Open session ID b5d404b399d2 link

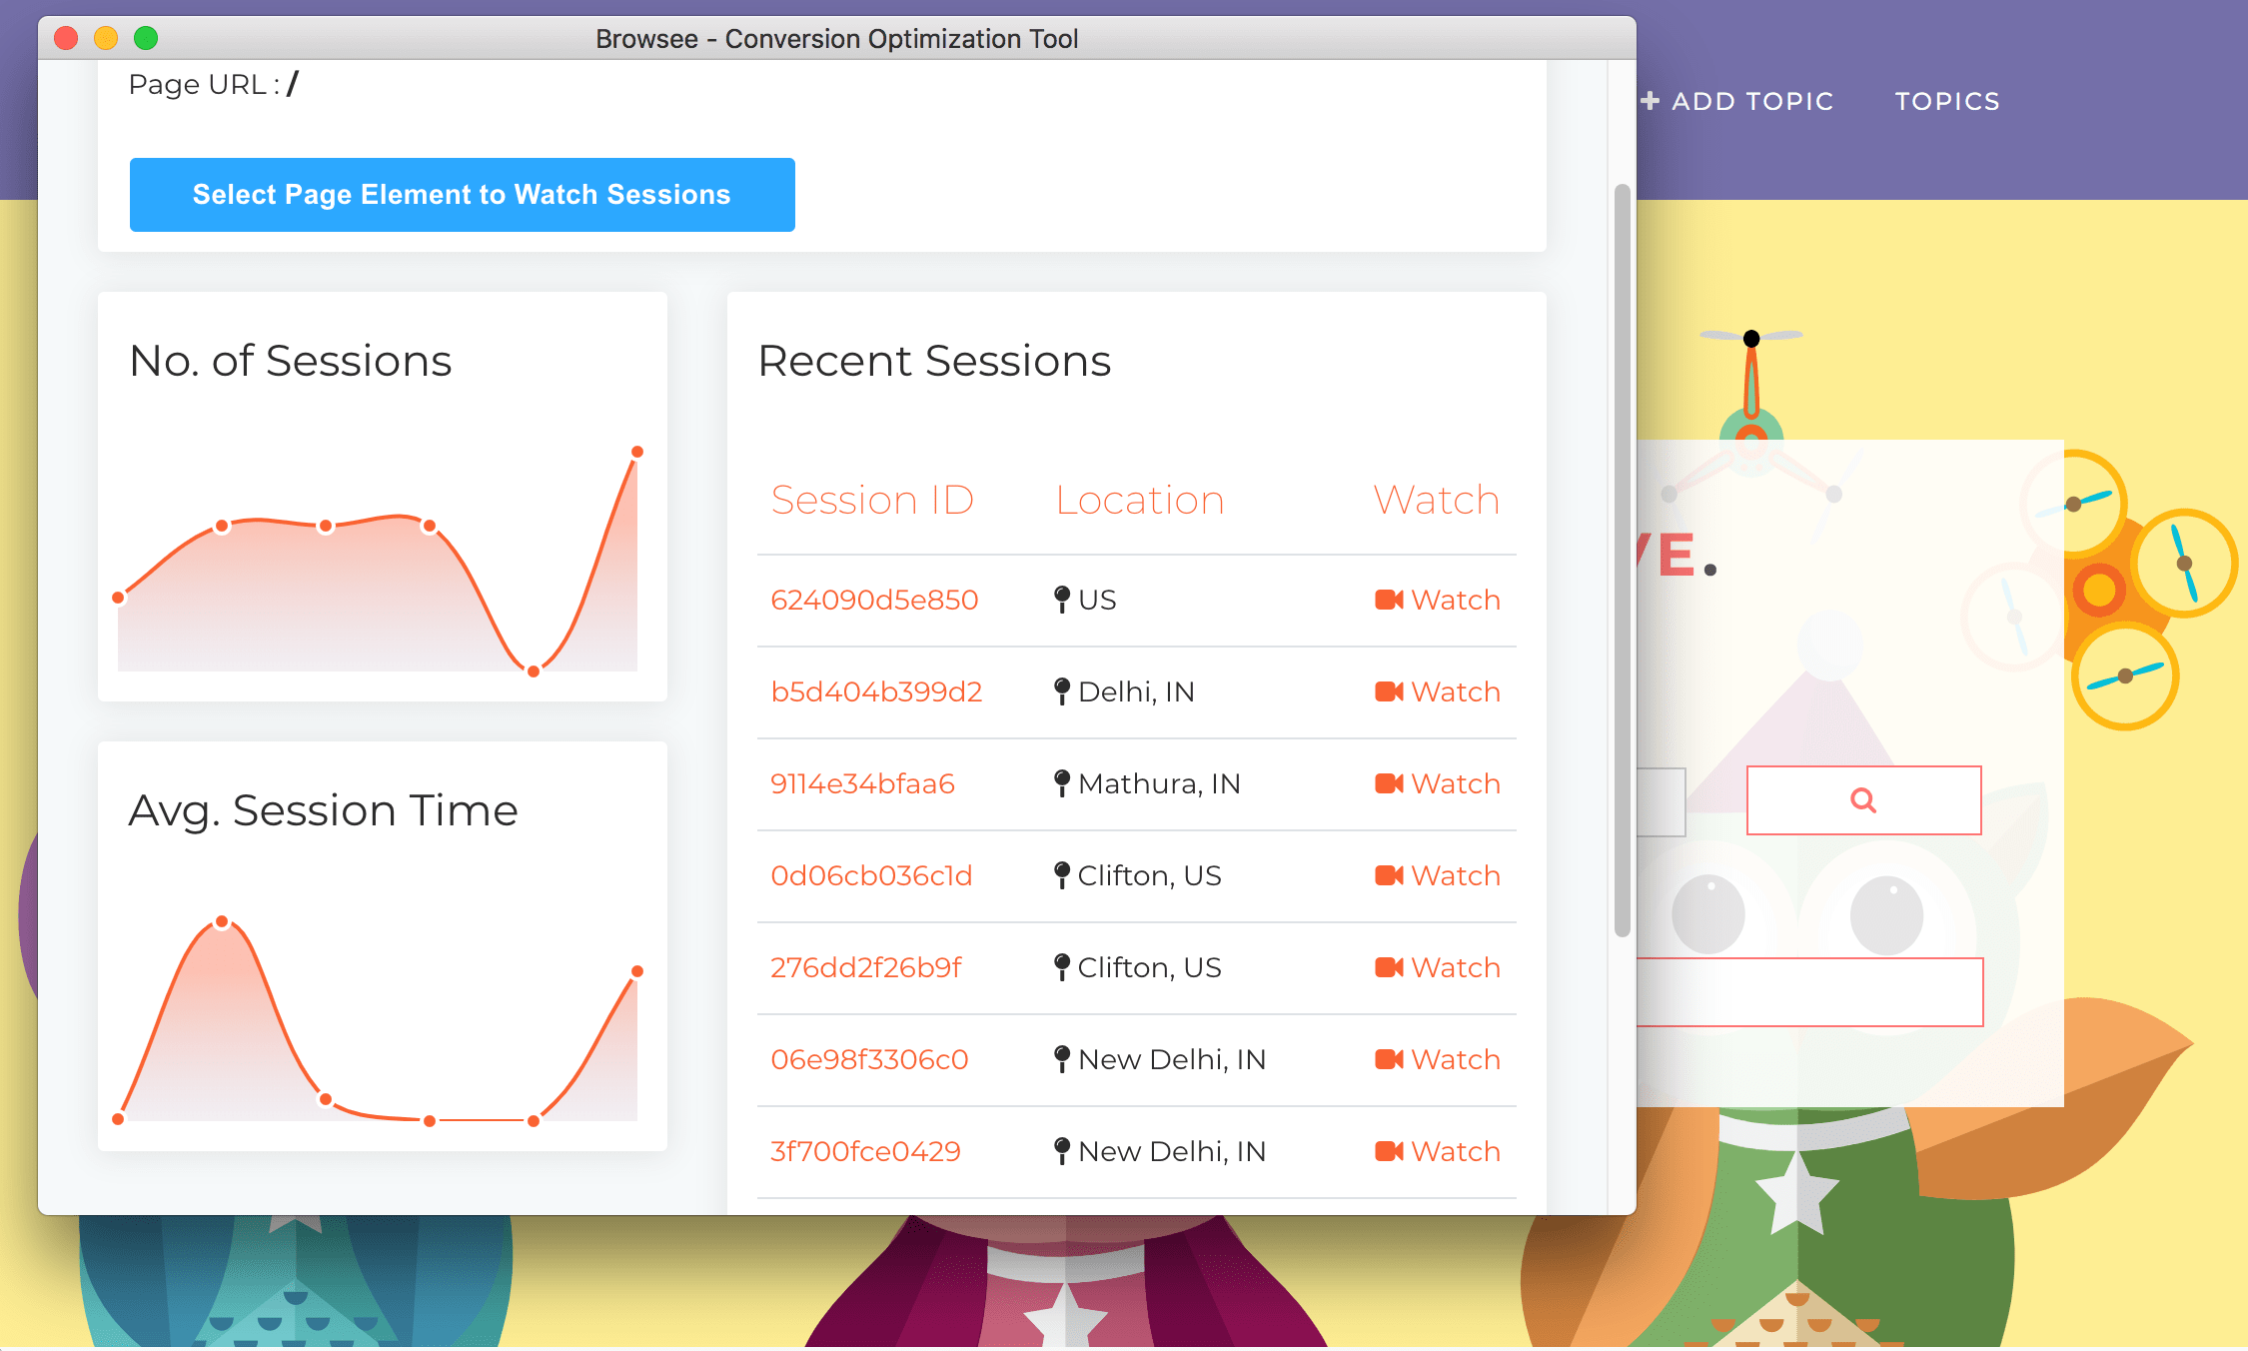point(875,691)
